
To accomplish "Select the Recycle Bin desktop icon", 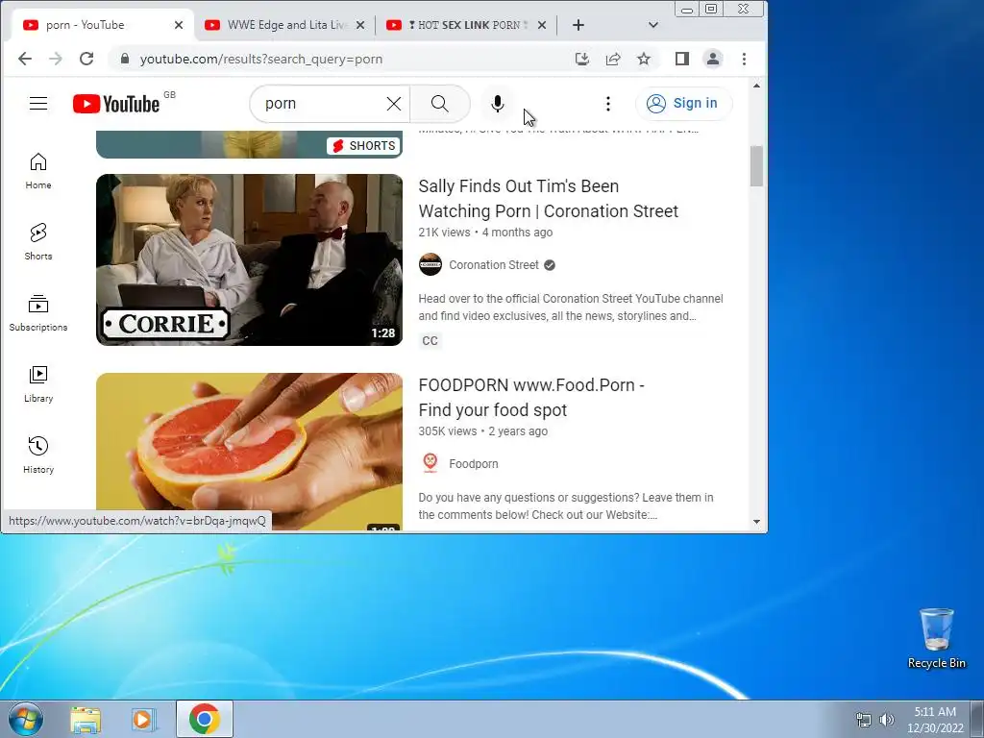I will pos(936,638).
